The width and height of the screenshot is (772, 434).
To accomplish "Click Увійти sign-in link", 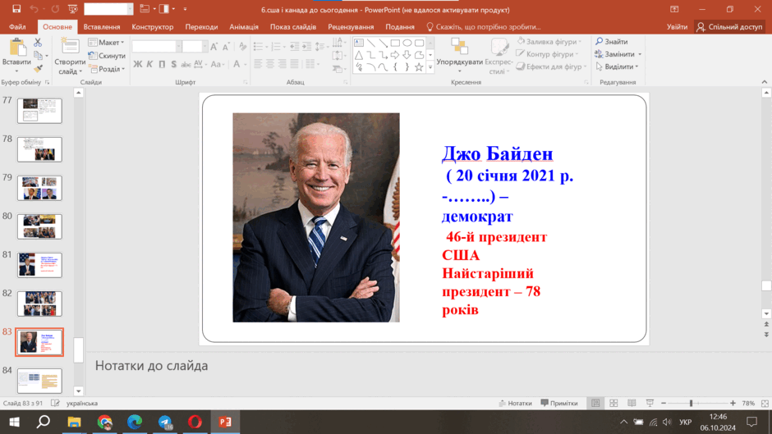I will pyautogui.click(x=677, y=26).
